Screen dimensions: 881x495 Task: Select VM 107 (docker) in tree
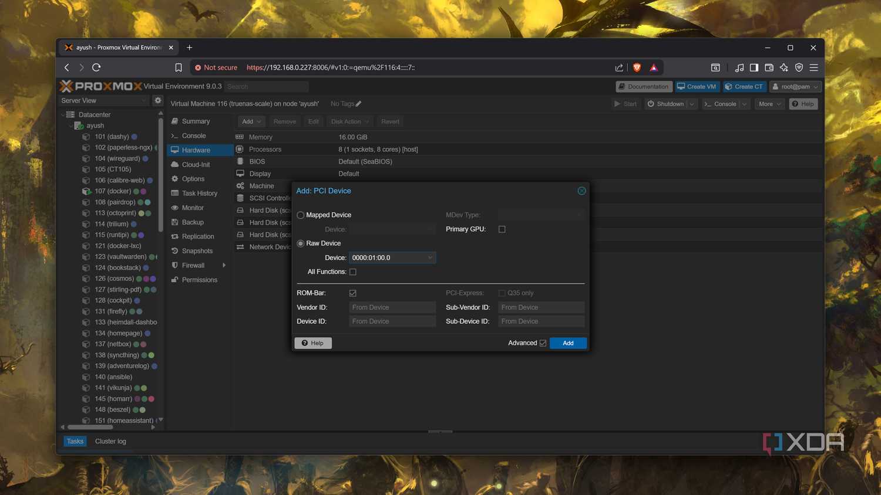(x=112, y=191)
